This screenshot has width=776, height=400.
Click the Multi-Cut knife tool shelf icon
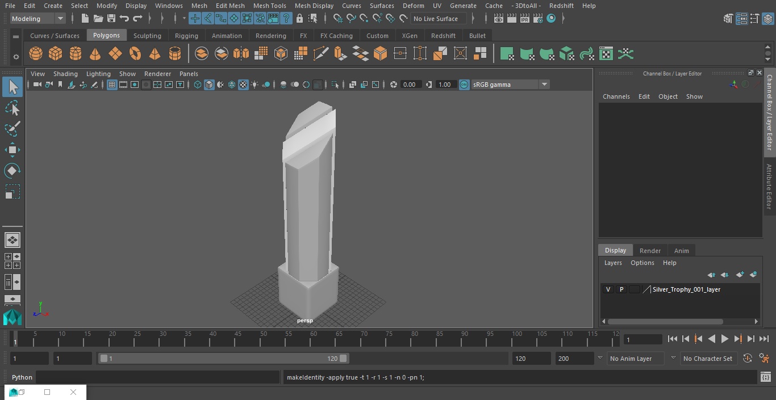321,54
